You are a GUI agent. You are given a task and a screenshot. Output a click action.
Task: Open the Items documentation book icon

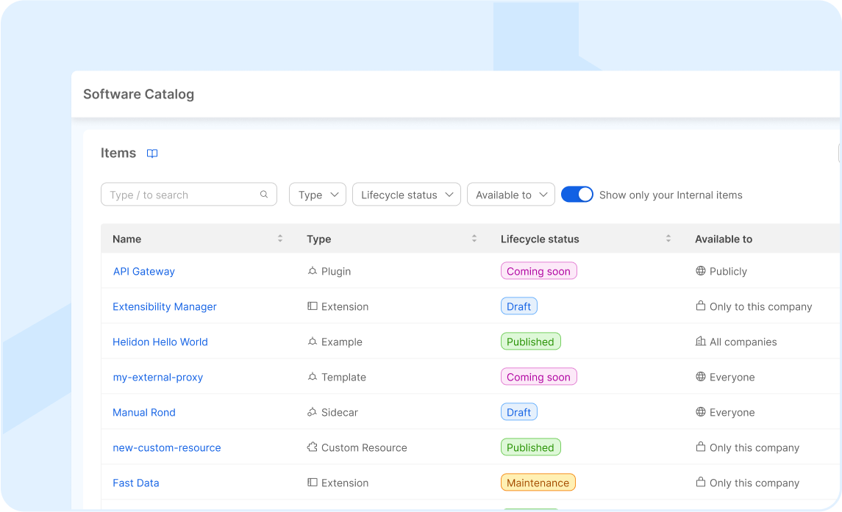[x=152, y=154]
